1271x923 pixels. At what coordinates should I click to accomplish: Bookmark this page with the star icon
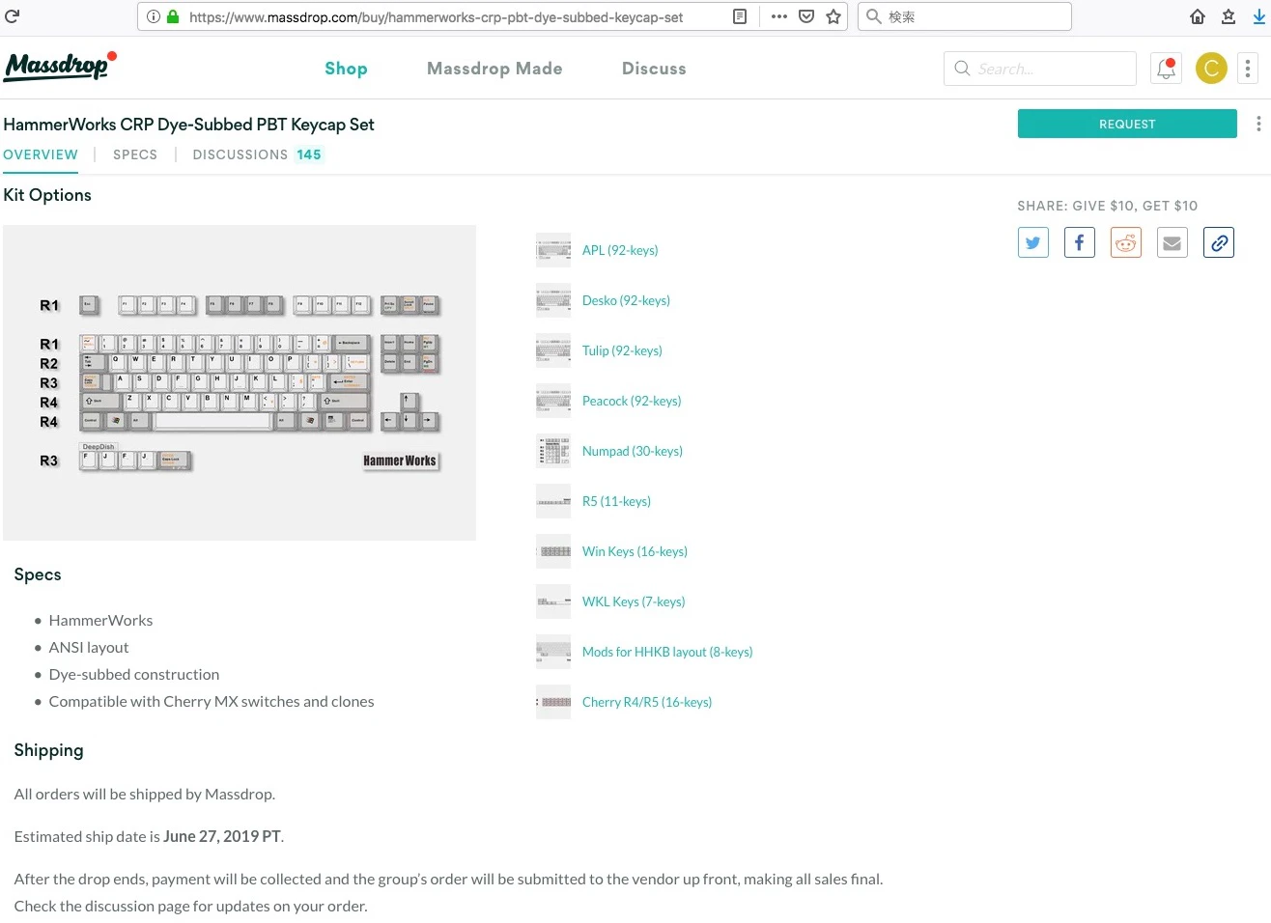833,16
